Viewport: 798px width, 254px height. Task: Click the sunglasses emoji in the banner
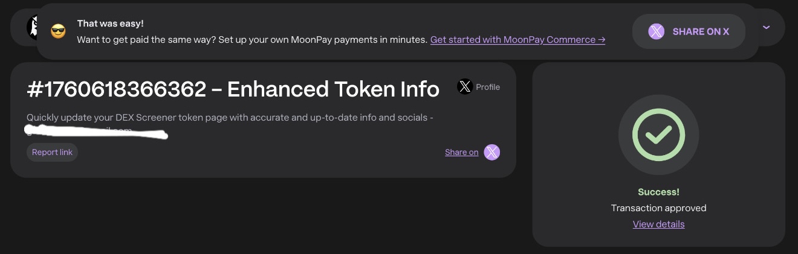pos(58,31)
